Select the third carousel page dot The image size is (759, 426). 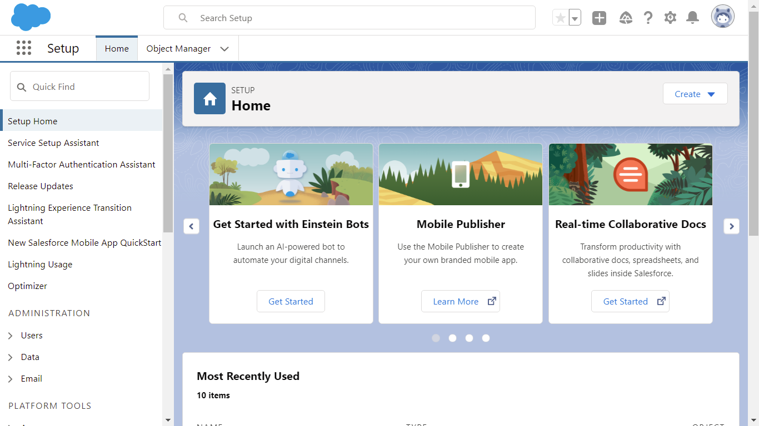tap(470, 338)
